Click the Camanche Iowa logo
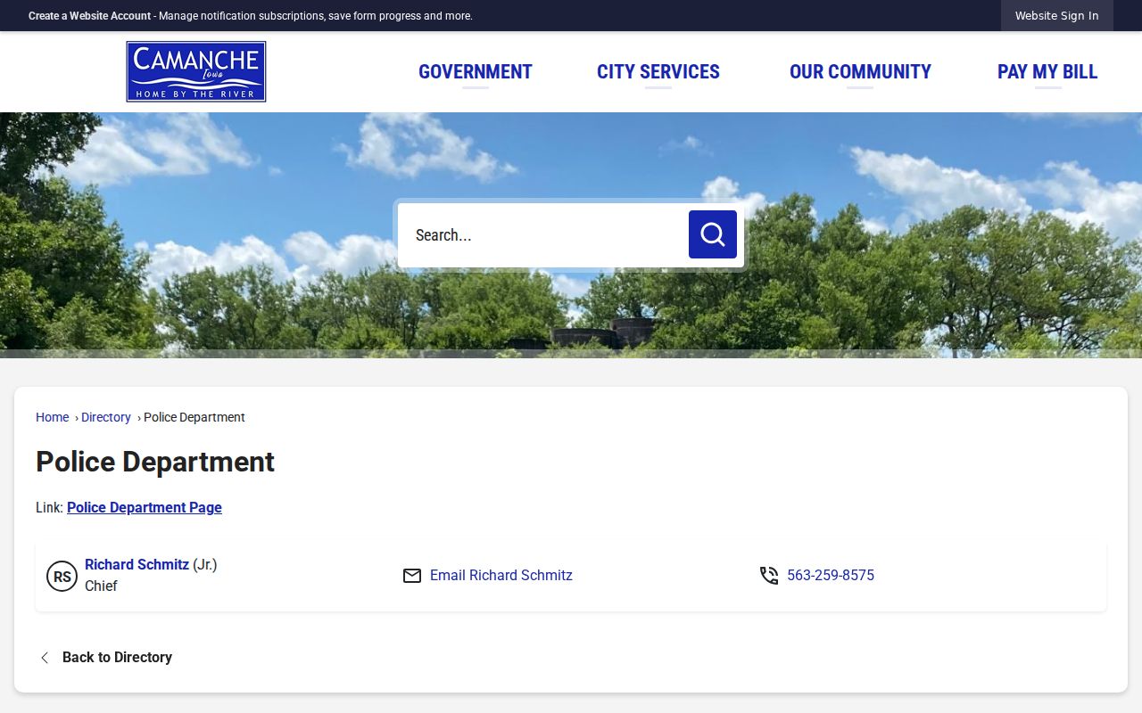This screenshot has height=713, width=1142. coord(196,71)
